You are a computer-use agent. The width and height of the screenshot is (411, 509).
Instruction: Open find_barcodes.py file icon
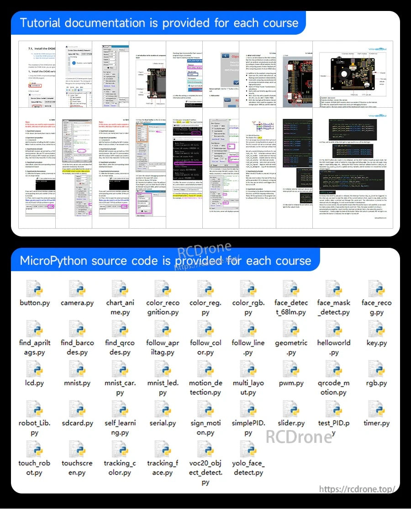pyautogui.click(x=77, y=329)
